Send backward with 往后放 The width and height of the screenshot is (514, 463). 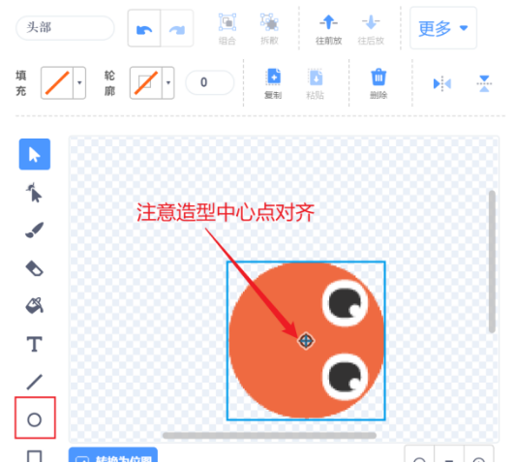(371, 29)
